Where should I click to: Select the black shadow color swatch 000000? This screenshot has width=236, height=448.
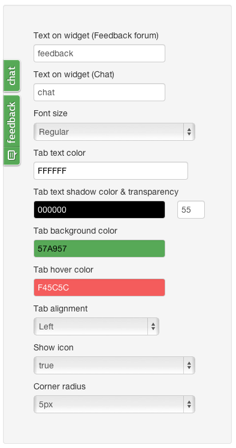(99, 210)
